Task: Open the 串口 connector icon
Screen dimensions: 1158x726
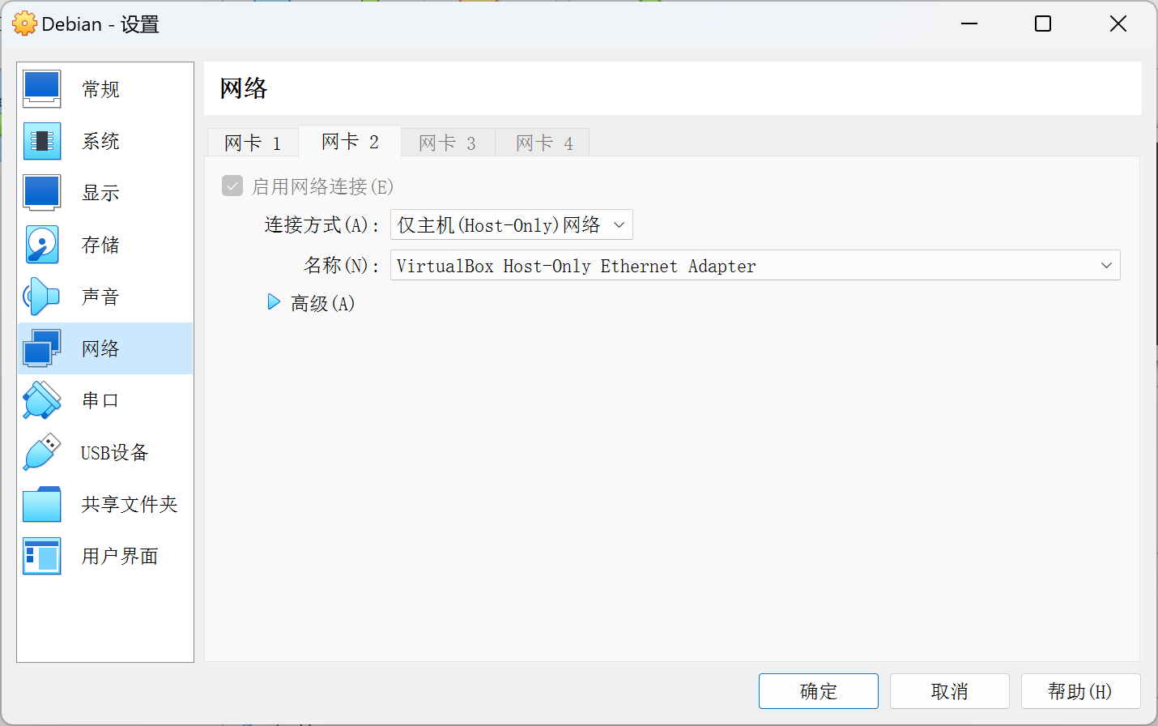Action: [41, 400]
